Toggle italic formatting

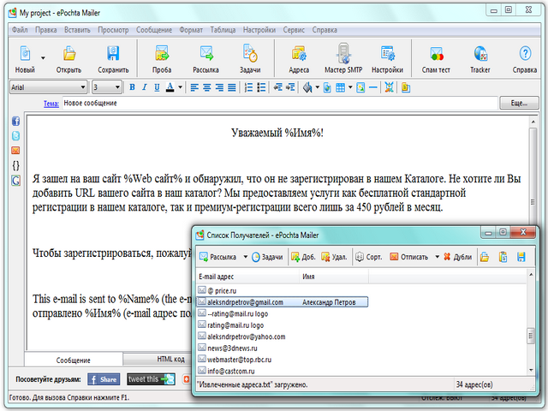point(145,87)
